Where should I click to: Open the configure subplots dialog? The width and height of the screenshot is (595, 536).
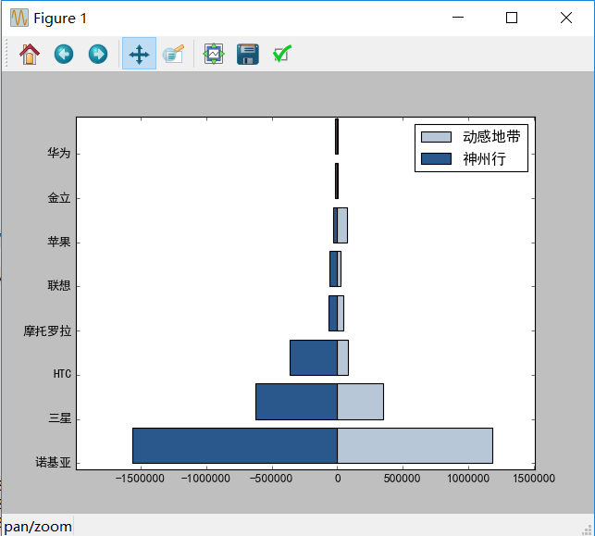pos(214,54)
